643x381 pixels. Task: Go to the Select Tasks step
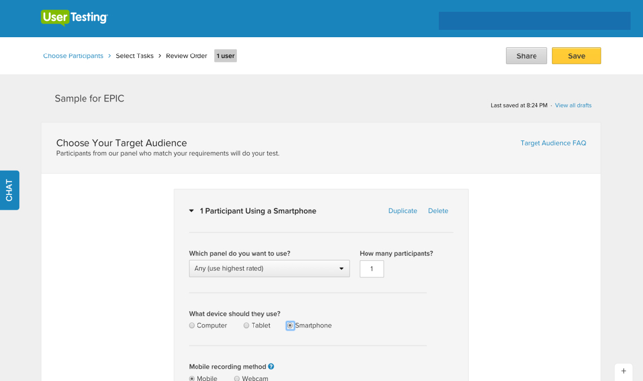pyautogui.click(x=134, y=56)
